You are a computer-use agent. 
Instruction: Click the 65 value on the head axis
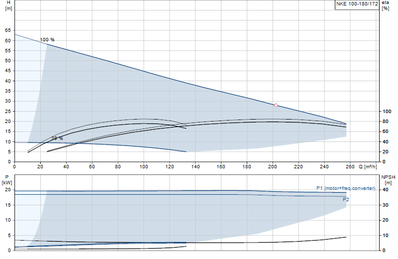pyautogui.click(x=8, y=30)
